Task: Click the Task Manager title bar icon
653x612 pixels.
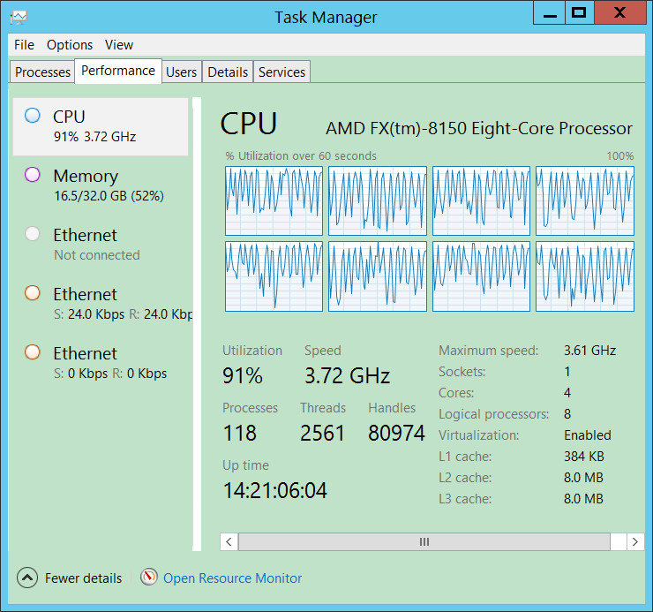Action: point(19,16)
